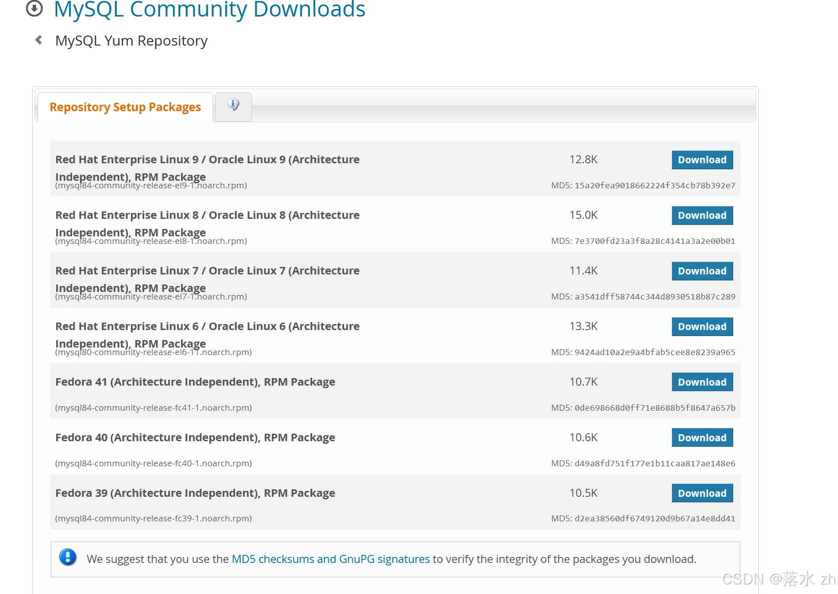The image size is (838, 594).
Task: Click the 10.6K file size value
Action: pyautogui.click(x=583, y=438)
